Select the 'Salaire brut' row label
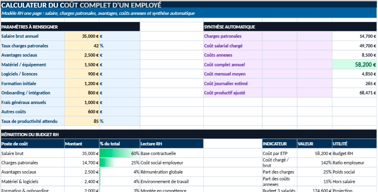This screenshot has width=378, height=192. tap(12, 153)
